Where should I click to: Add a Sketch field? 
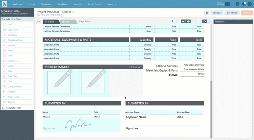18,66
